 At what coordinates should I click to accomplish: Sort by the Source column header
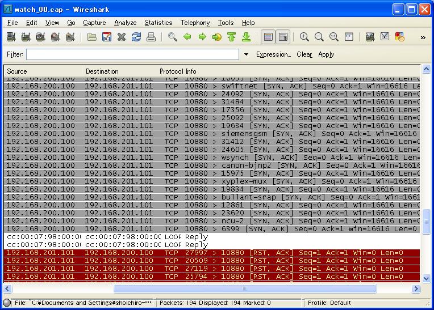click(43, 71)
